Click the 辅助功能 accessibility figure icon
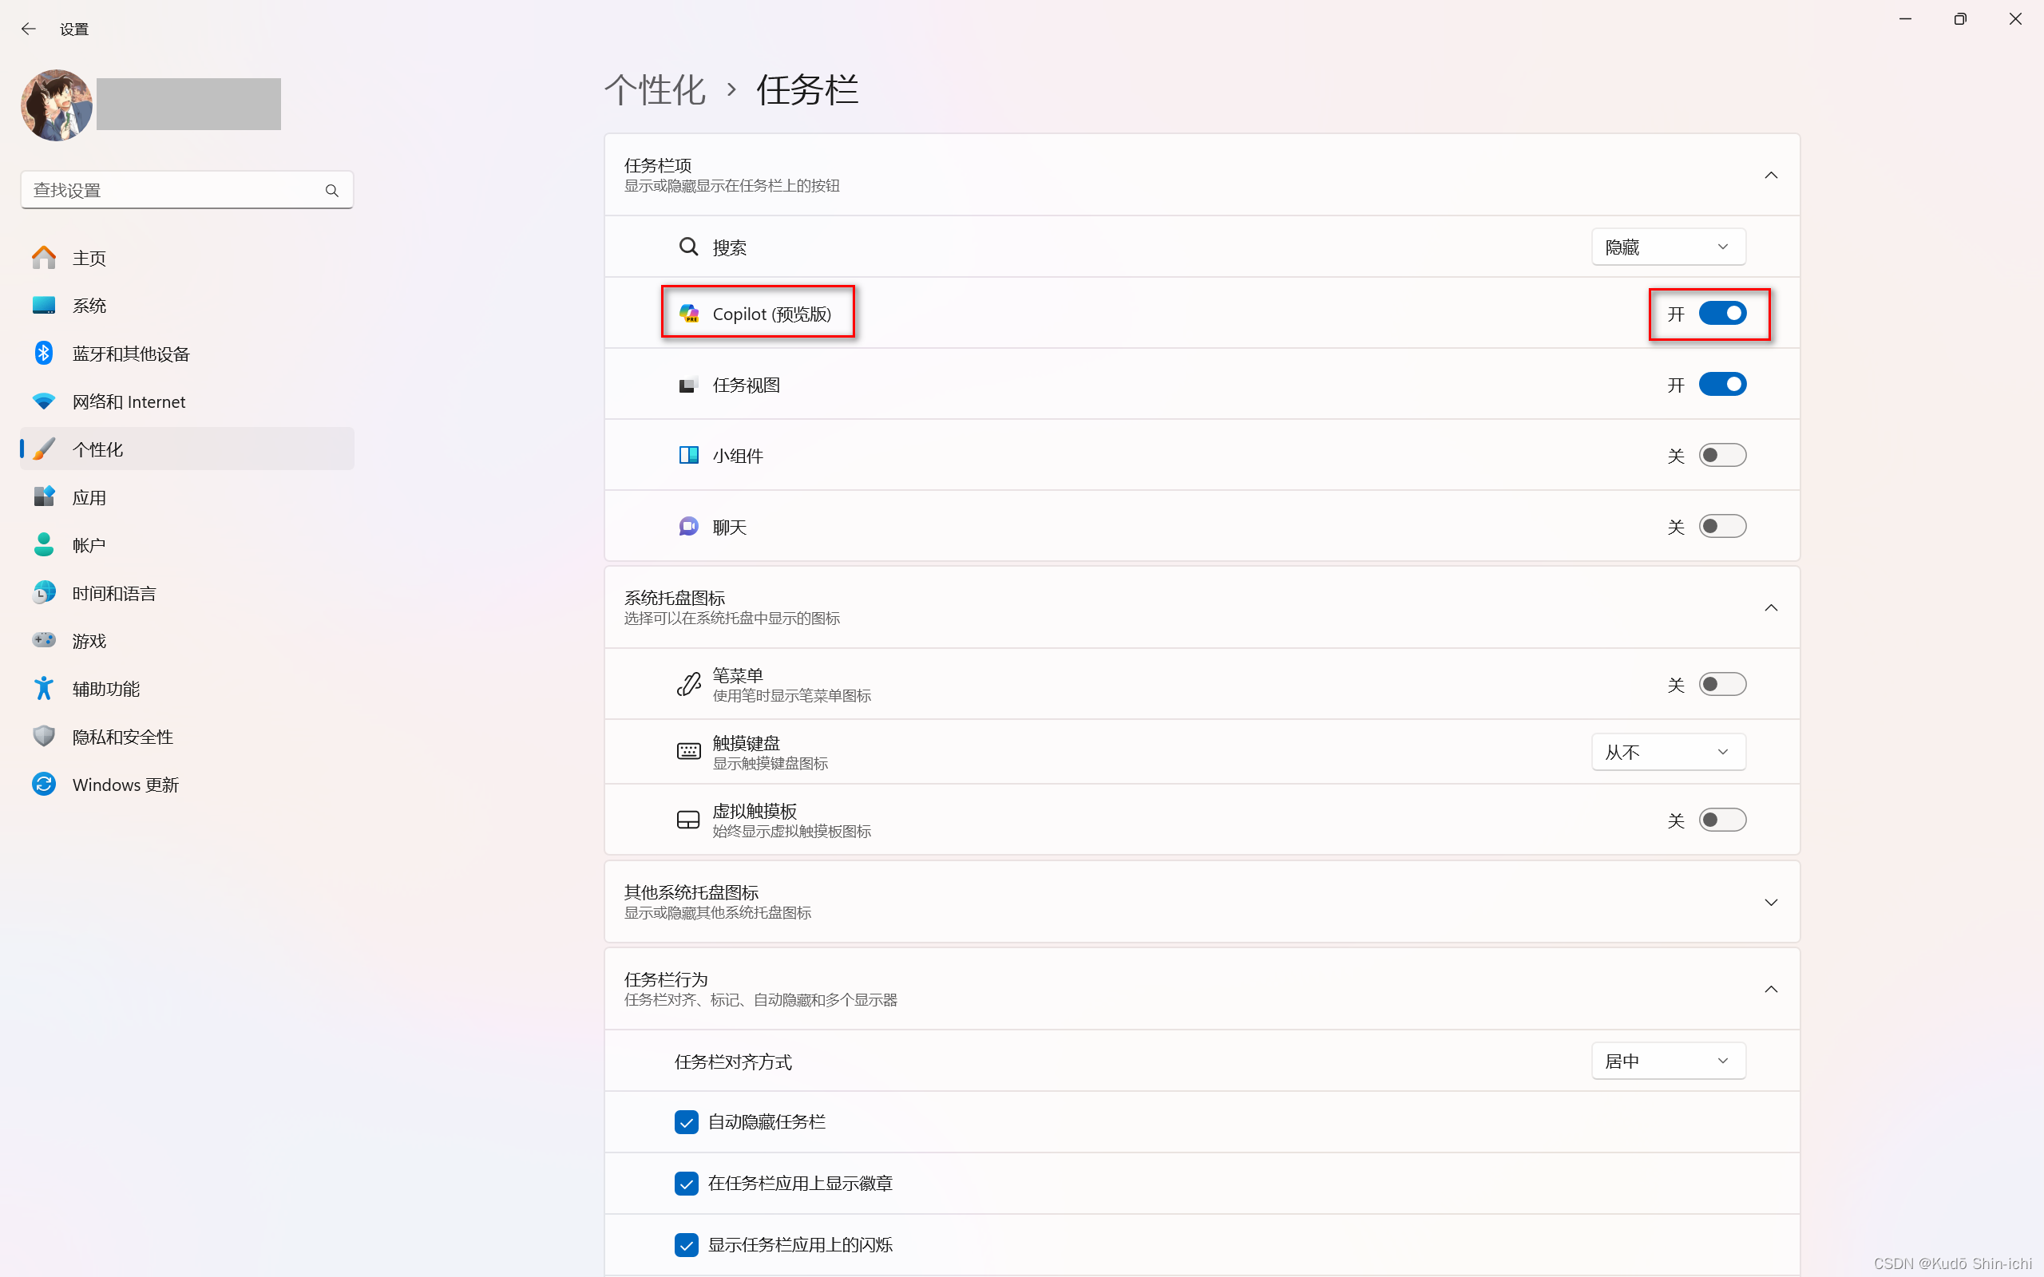Image resolution: width=2044 pixels, height=1277 pixels. [x=44, y=688]
